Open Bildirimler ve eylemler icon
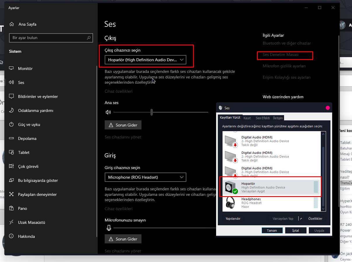This screenshot has height=262, width=352. pyautogui.click(x=12, y=96)
